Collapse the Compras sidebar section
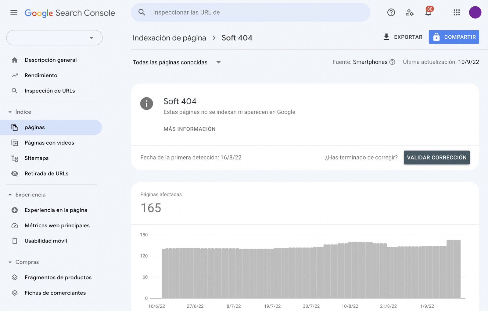Image resolution: width=488 pixels, height=311 pixels. click(10, 262)
